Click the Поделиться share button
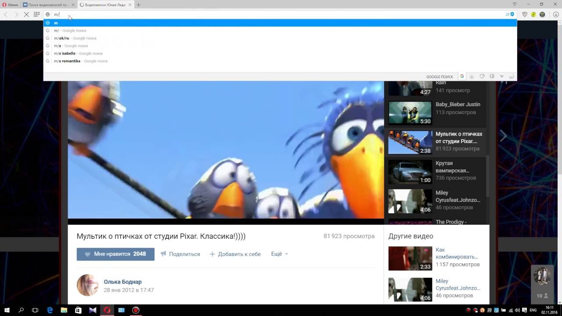Viewport: 562px width, 316px height. (180, 254)
